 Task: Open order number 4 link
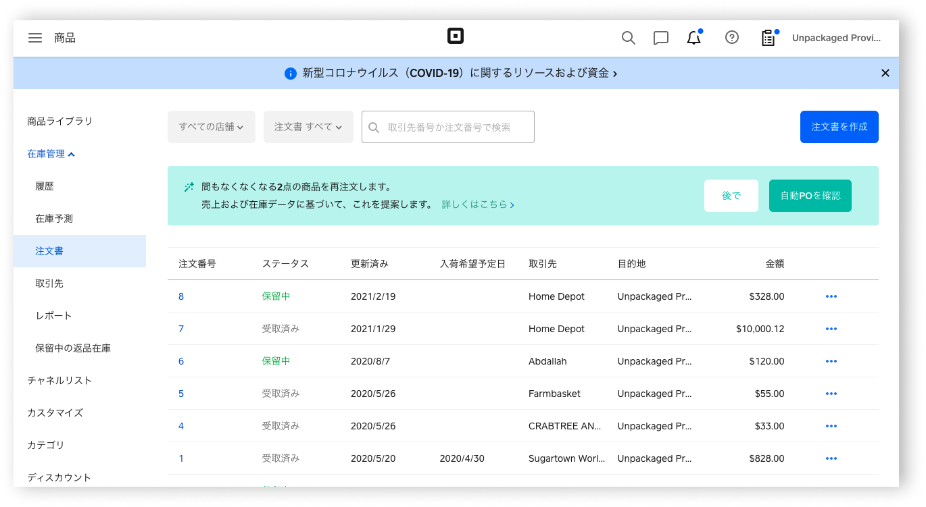click(x=181, y=426)
